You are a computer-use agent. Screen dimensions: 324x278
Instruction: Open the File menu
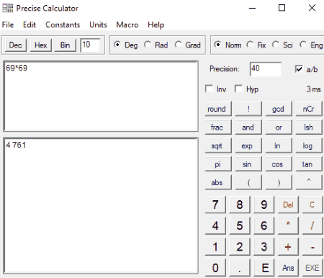tap(8, 24)
